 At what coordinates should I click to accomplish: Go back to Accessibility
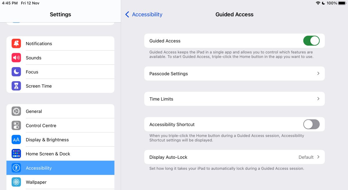click(143, 14)
